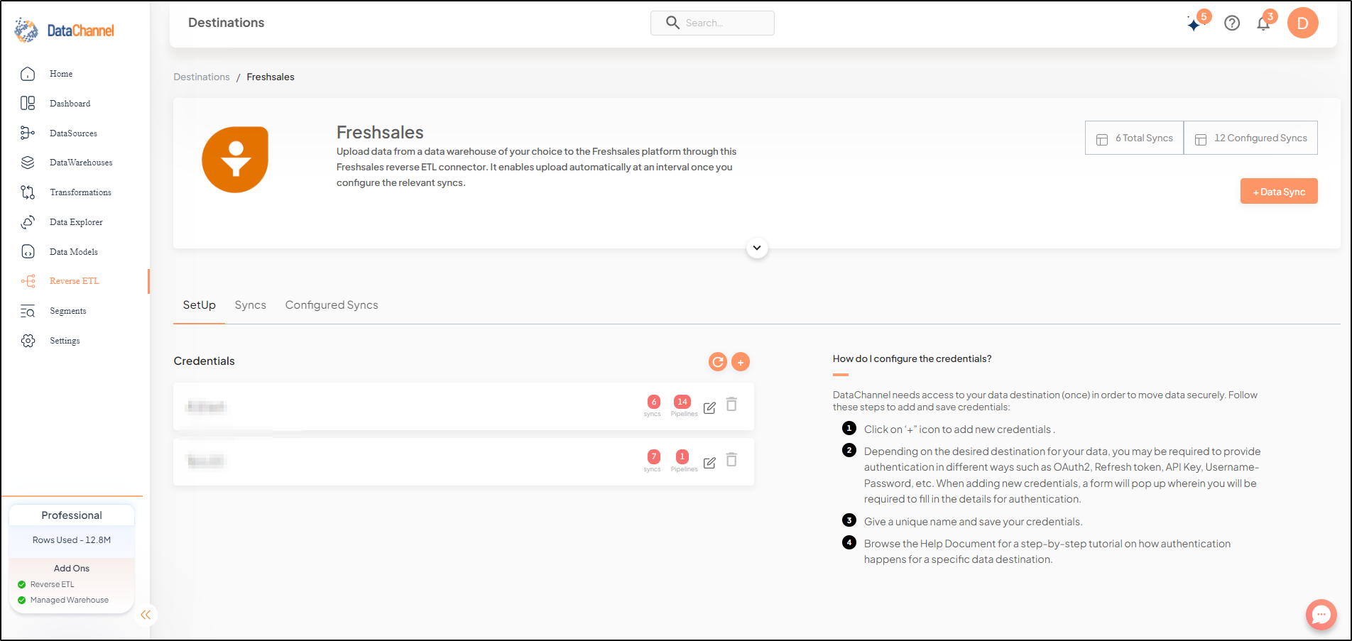Open the Data Explorer icon
This screenshot has width=1352, height=641.
click(x=28, y=222)
